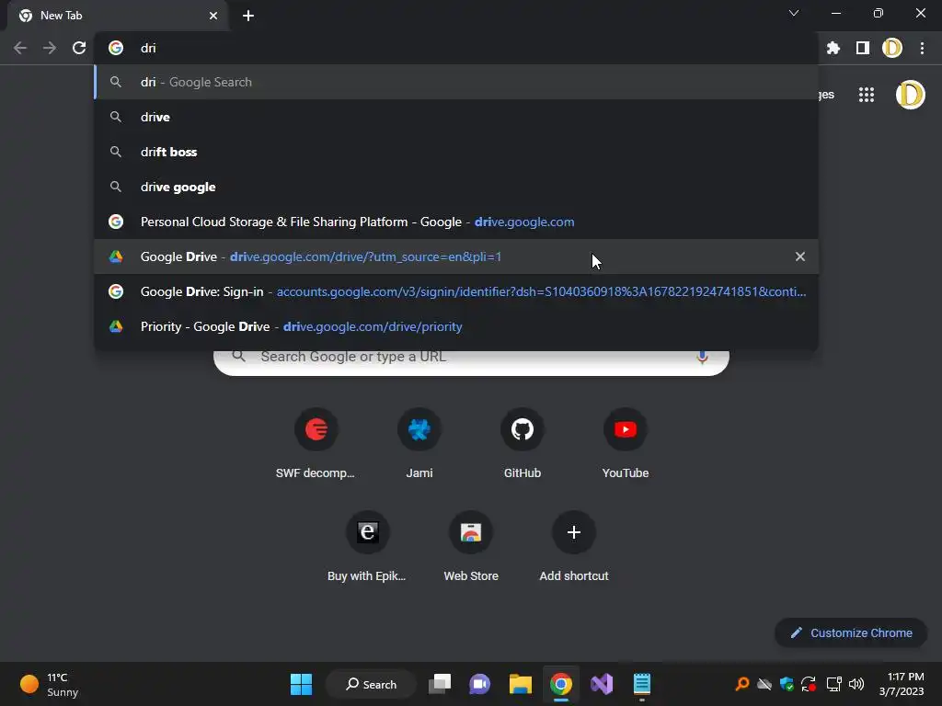Expand the tab search chevron
The width and height of the screenshot is (942, 706).
(794, 13)
